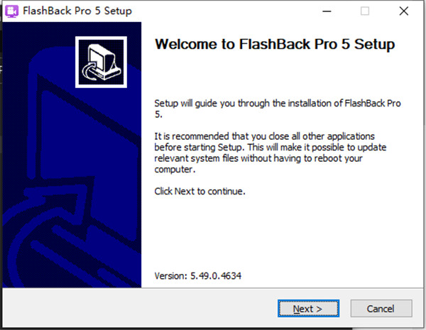Screen dimensions: 426x330
Task: Click the "Welcome to FlashBack Pro 5 Setup" heading
Action: pyautogui.click(x=274, y=44)
